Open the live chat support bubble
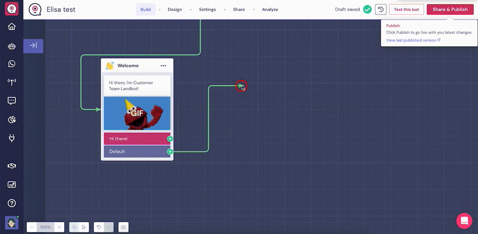The width and height of the screenshot is (478, 234). click(x=464, y=221)
